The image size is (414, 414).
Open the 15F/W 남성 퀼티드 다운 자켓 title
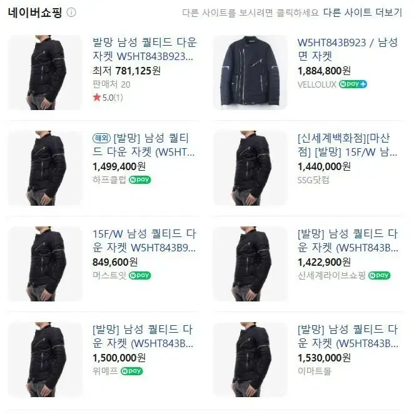[144, 241]
